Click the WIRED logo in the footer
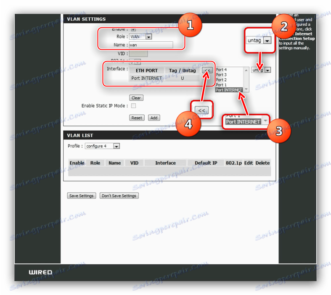Viewport: 331px width, 295px height. (40, 272)
